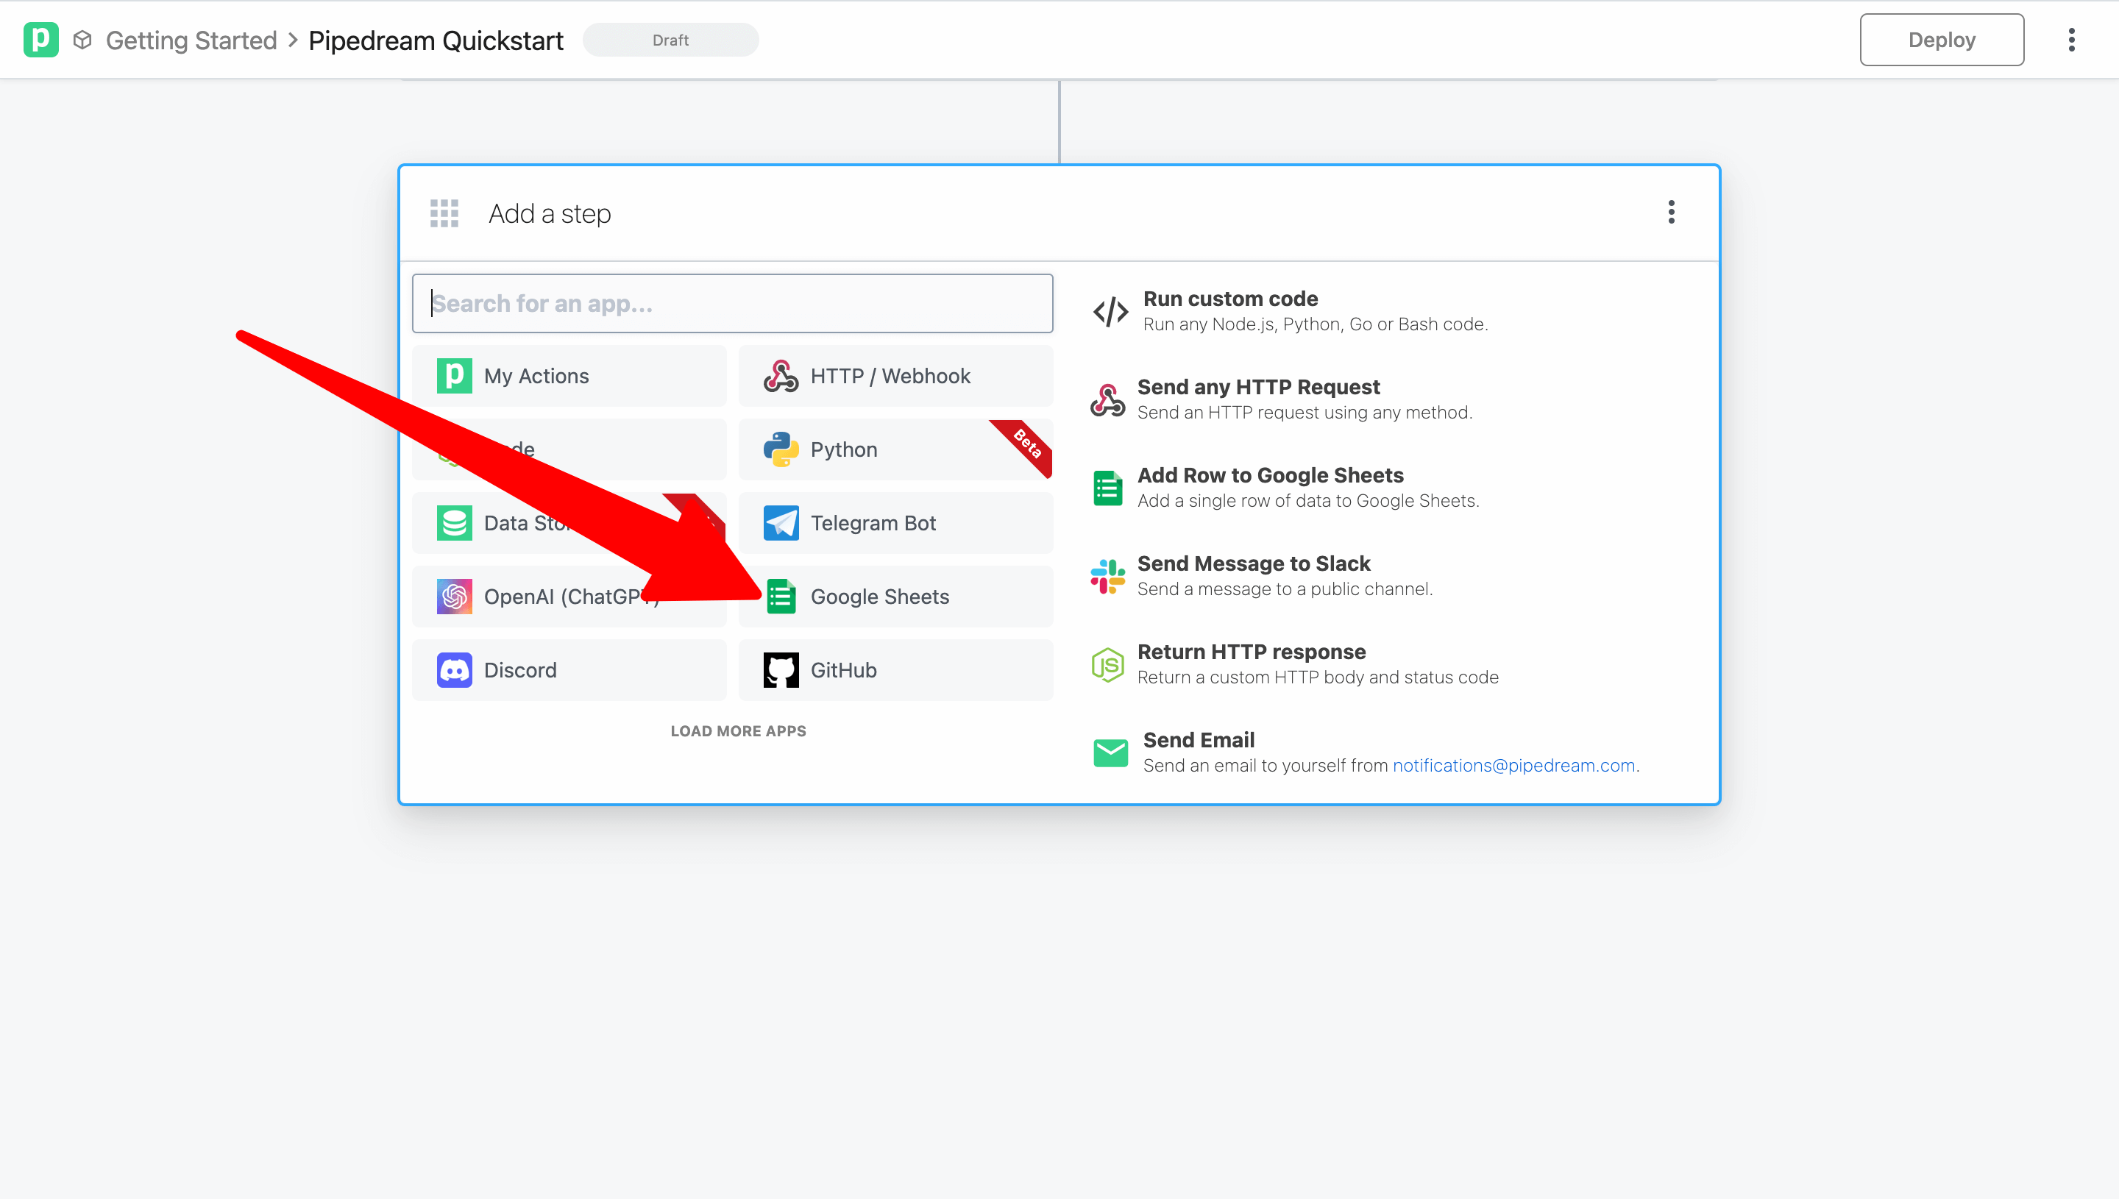Open the workflow options menu at top right
The image size is (2119, 1199).
click(x=2071, y=40)
